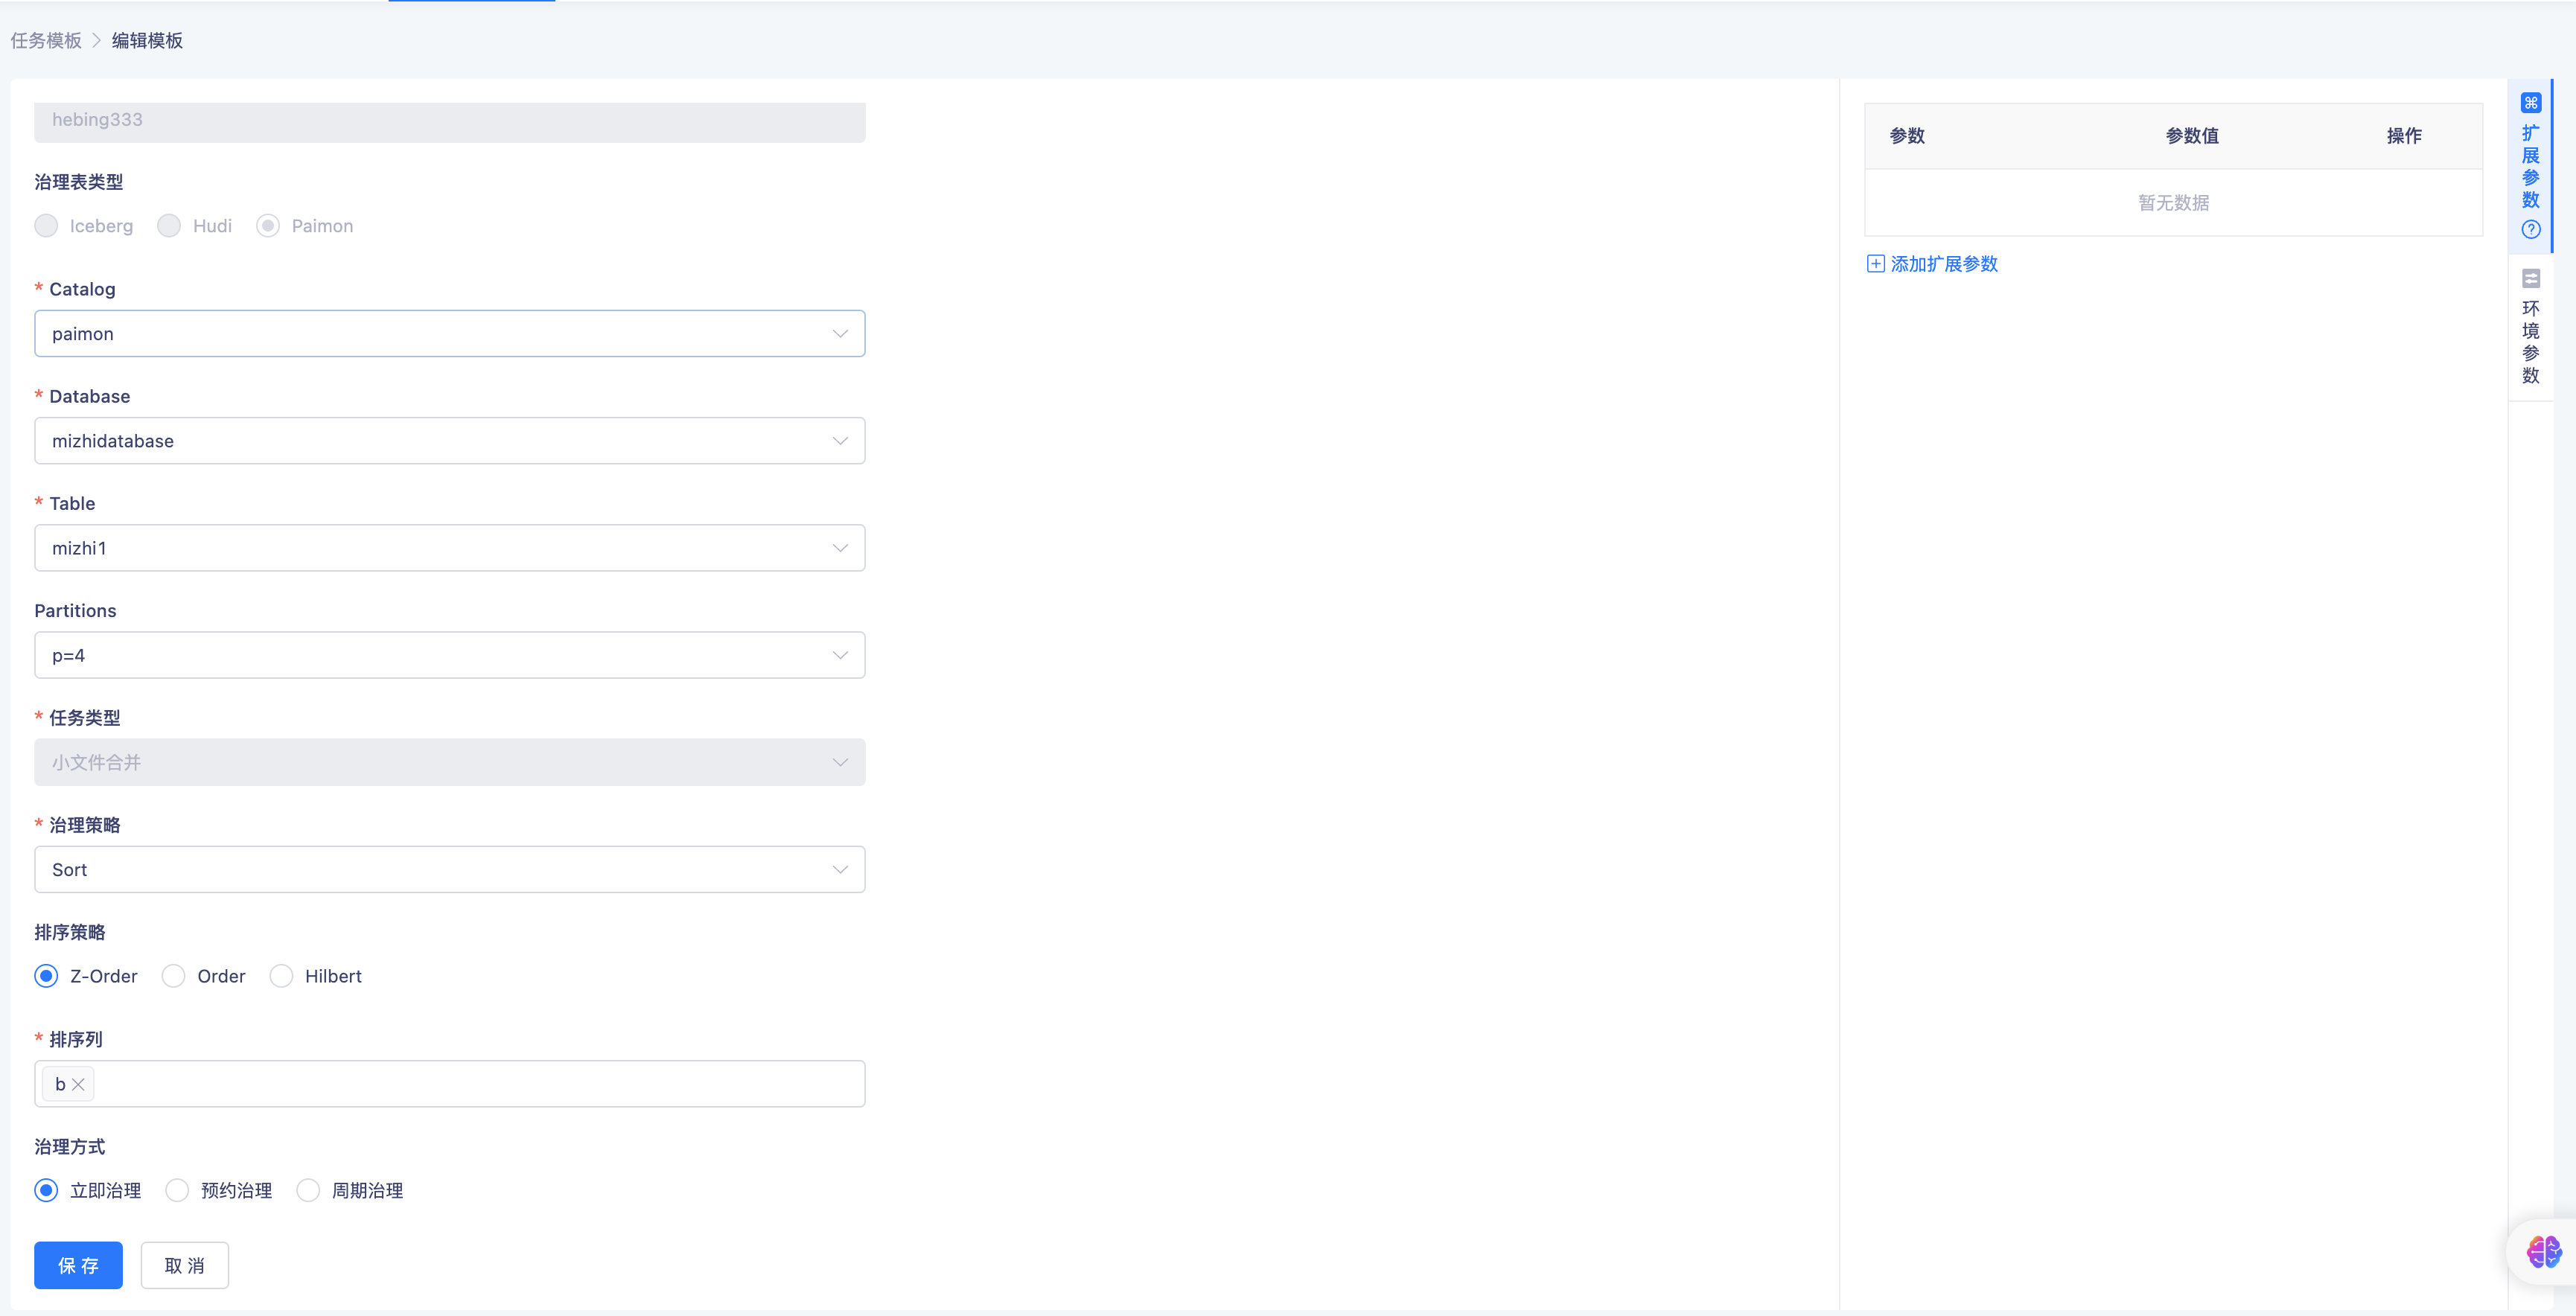2576x1316 pixels.
Task: Switch to the 环境参数 side tab
Action: (x=2531, y=328)
